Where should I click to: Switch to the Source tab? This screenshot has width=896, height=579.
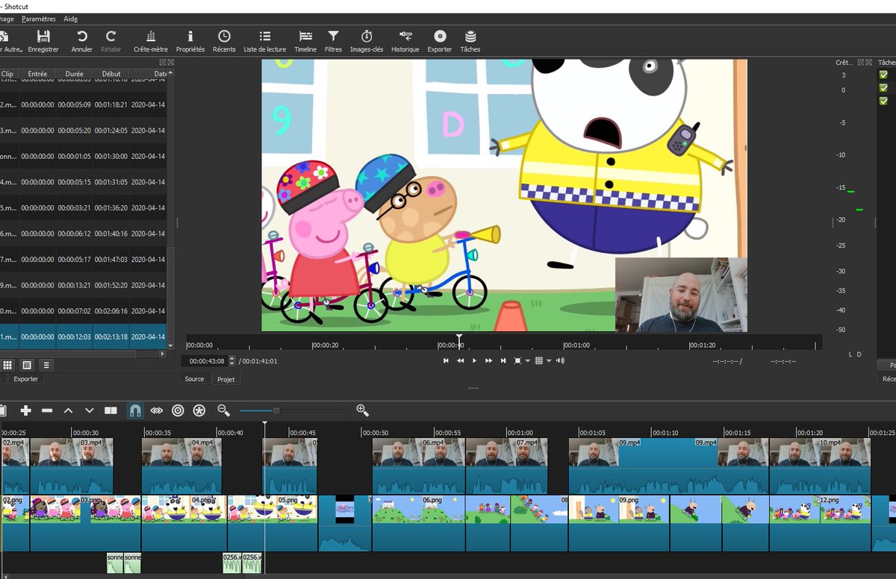194,379
